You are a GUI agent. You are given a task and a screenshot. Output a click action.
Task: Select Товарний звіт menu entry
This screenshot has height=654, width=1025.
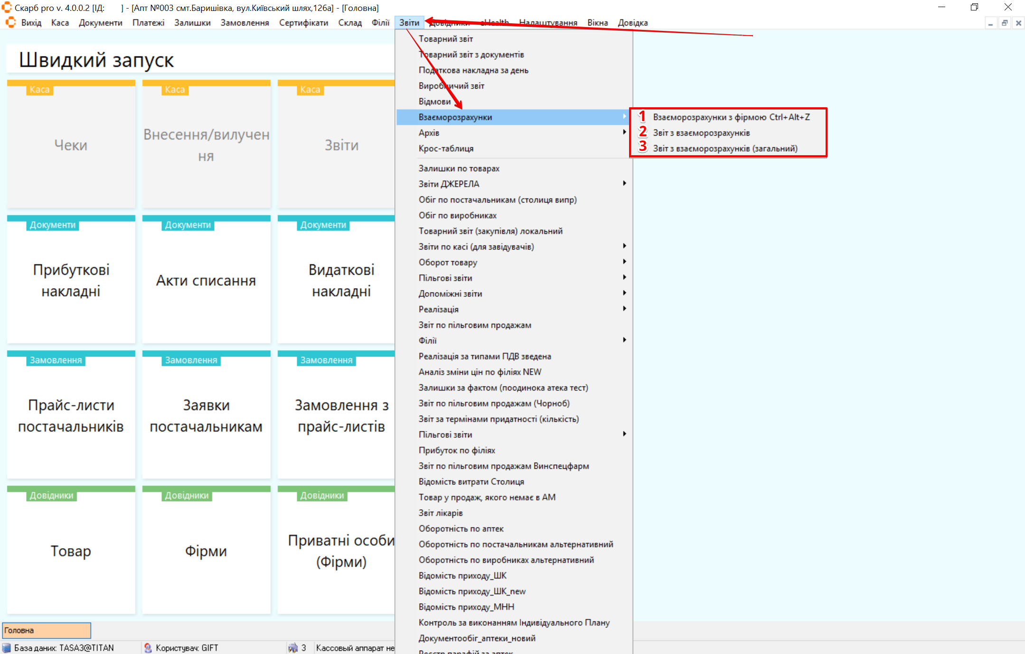click(445, 39)
